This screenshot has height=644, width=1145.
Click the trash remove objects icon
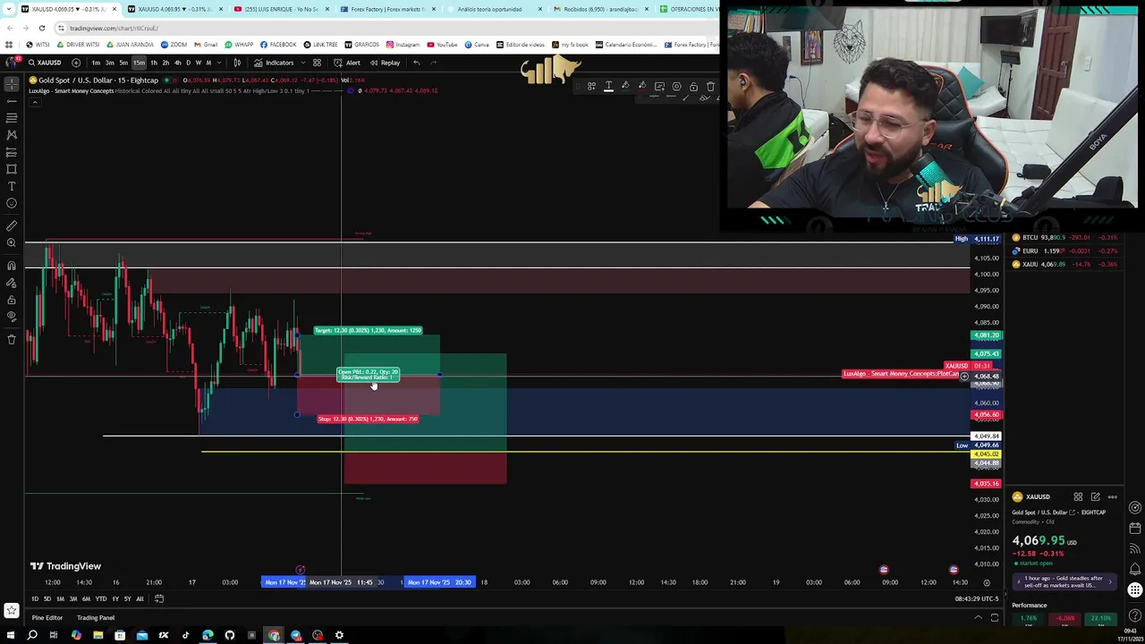click(12, 339)
